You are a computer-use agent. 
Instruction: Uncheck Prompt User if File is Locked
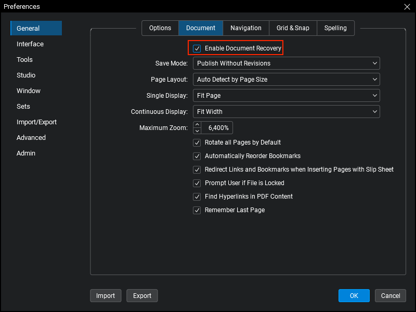(x=197, y=183)
